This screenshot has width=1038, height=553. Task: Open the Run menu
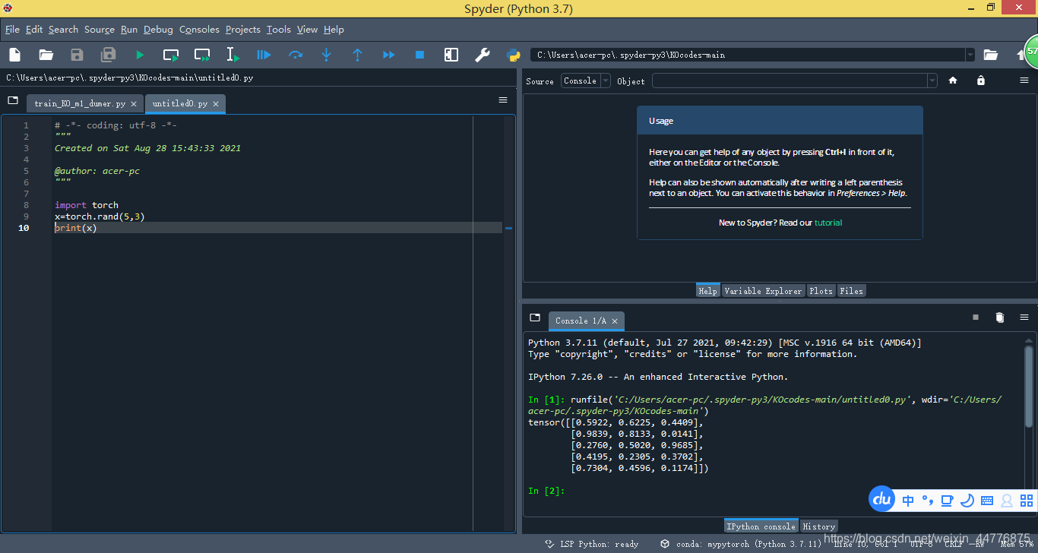(x=129, y=30)
